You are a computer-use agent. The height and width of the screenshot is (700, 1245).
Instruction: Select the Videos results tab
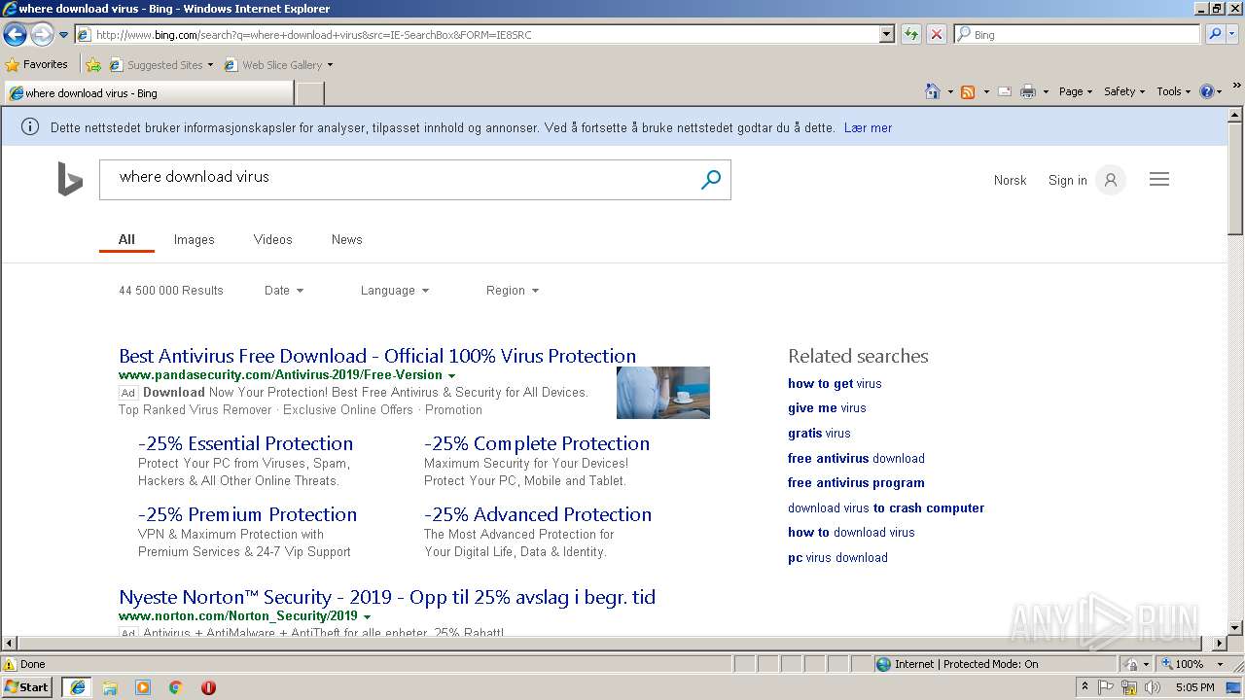tap(272, 239)
